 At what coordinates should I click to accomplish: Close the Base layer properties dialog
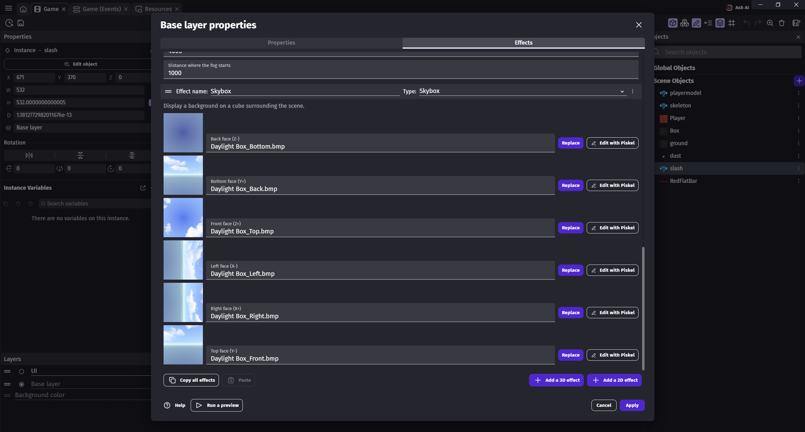coord(639,25)
